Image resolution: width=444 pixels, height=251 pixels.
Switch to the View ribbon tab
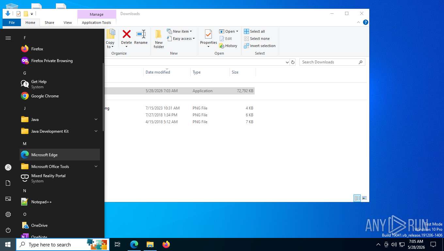(x=68, y=23)
